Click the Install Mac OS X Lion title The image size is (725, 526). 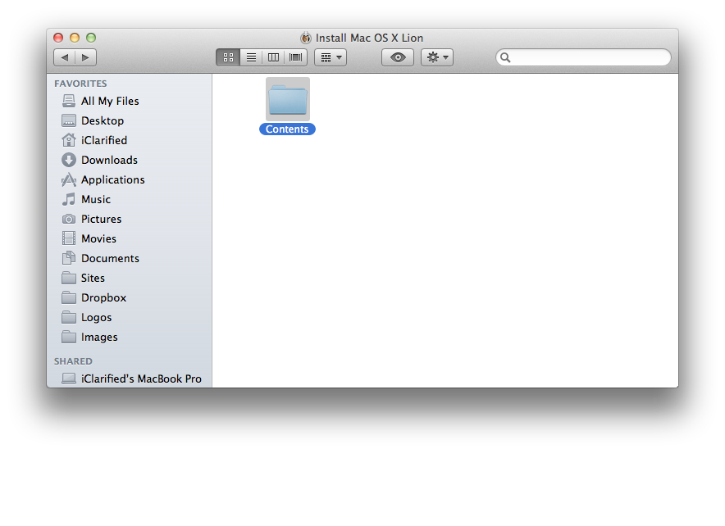(x=369, y=38)
